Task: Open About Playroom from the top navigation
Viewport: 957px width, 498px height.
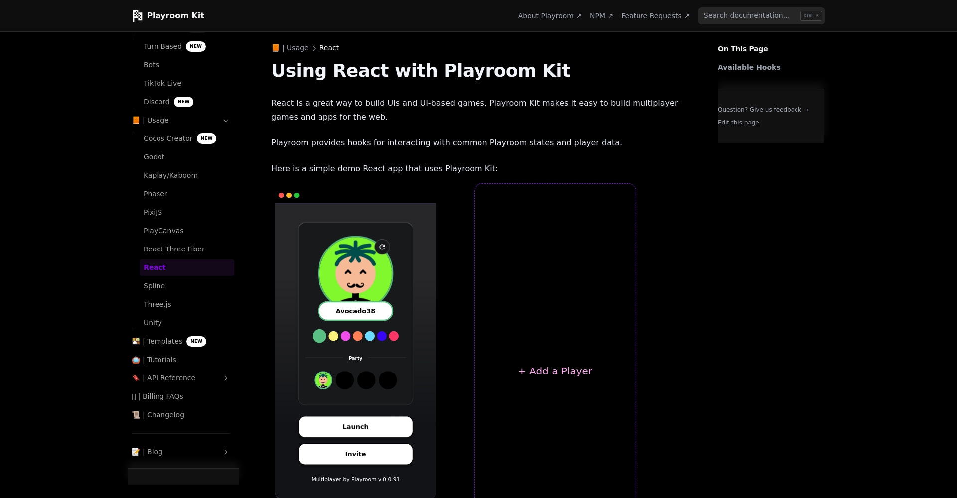Action: [x=549, y=15]
